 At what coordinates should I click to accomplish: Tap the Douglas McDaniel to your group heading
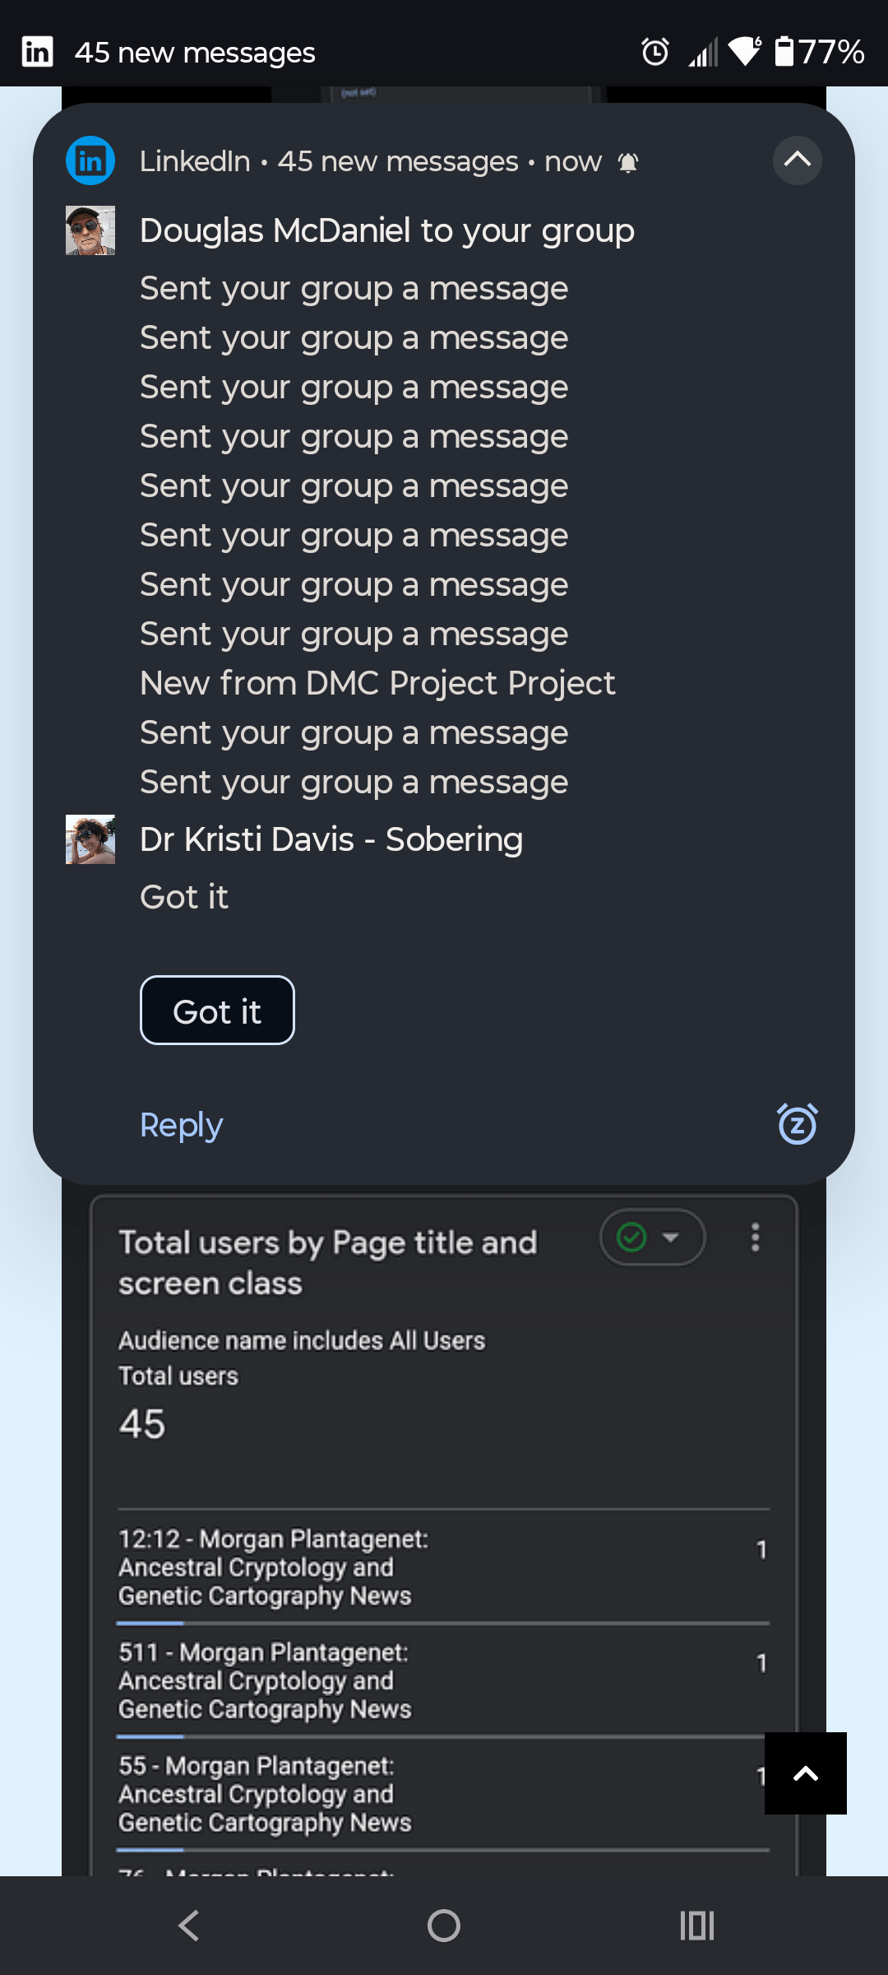pyautogui.click(x=386, y=230)
